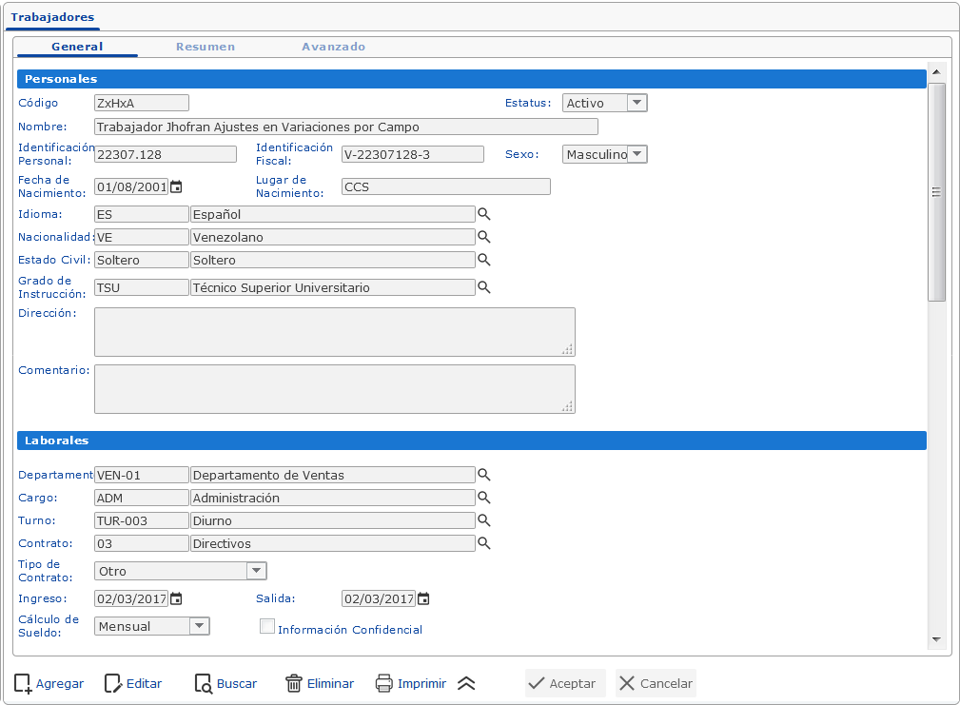960x705 pixels.
Task: Open the Fecha de Nacimiento calendar picker
Action: 176,187
